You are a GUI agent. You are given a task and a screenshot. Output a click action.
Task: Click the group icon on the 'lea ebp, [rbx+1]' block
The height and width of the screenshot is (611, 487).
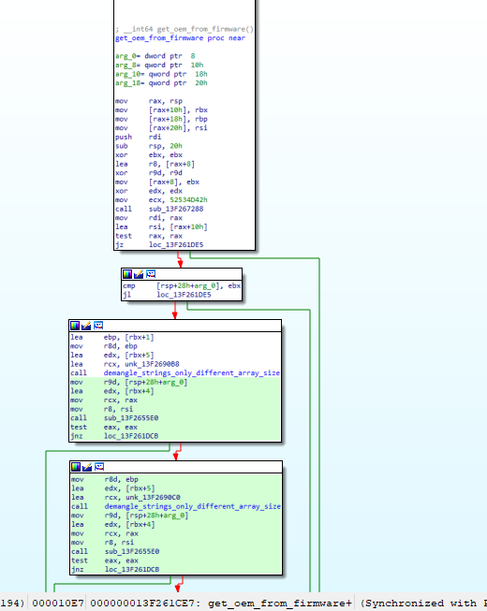pyautogui.click(x=97, y=326)
